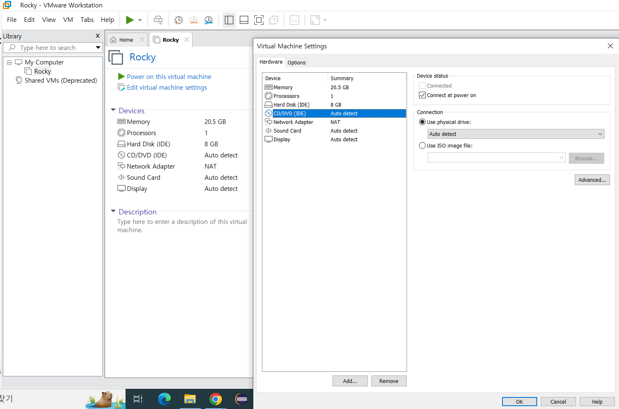Screen dimensions: 619x409
Task: Click the Remove hardware button
Action: [389, 381]
